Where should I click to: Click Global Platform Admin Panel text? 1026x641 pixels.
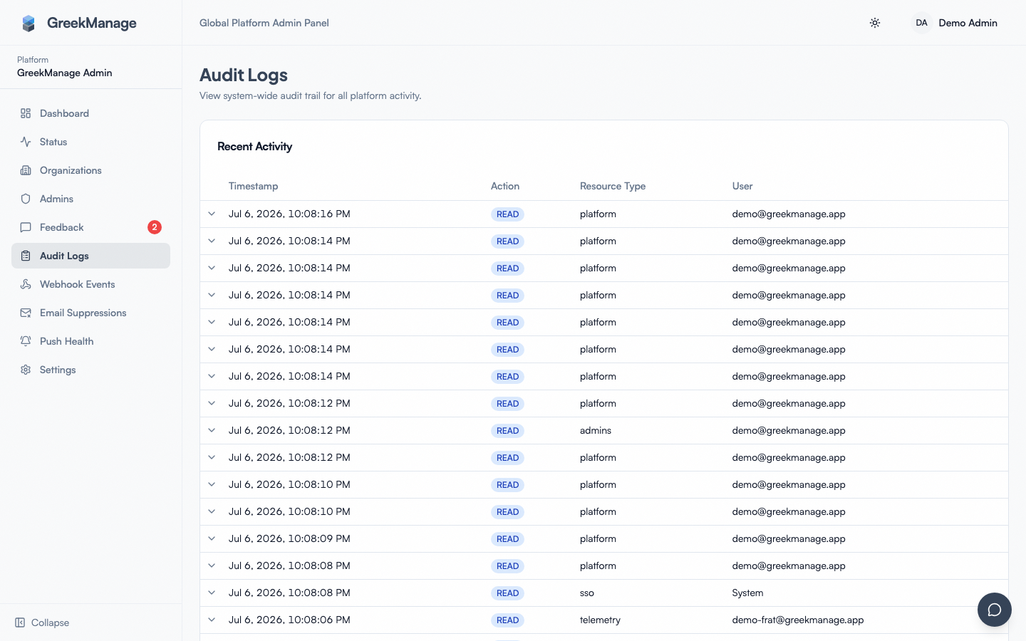click(264, 23)
